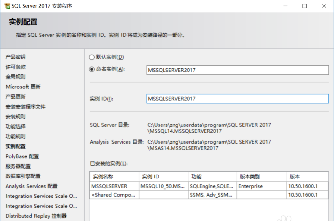Screen dimensions: 334x221
Task: Select the Shared Components instance row
Action: tap(114, 195)
